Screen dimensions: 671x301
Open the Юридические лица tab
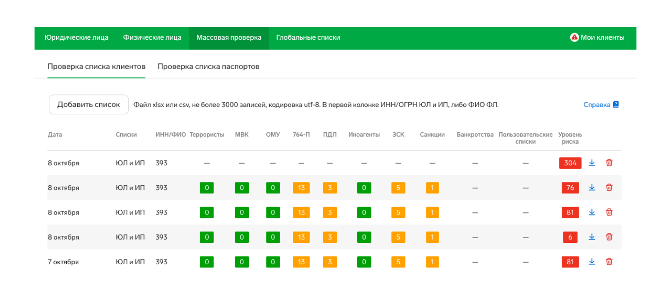pos(76,38)
